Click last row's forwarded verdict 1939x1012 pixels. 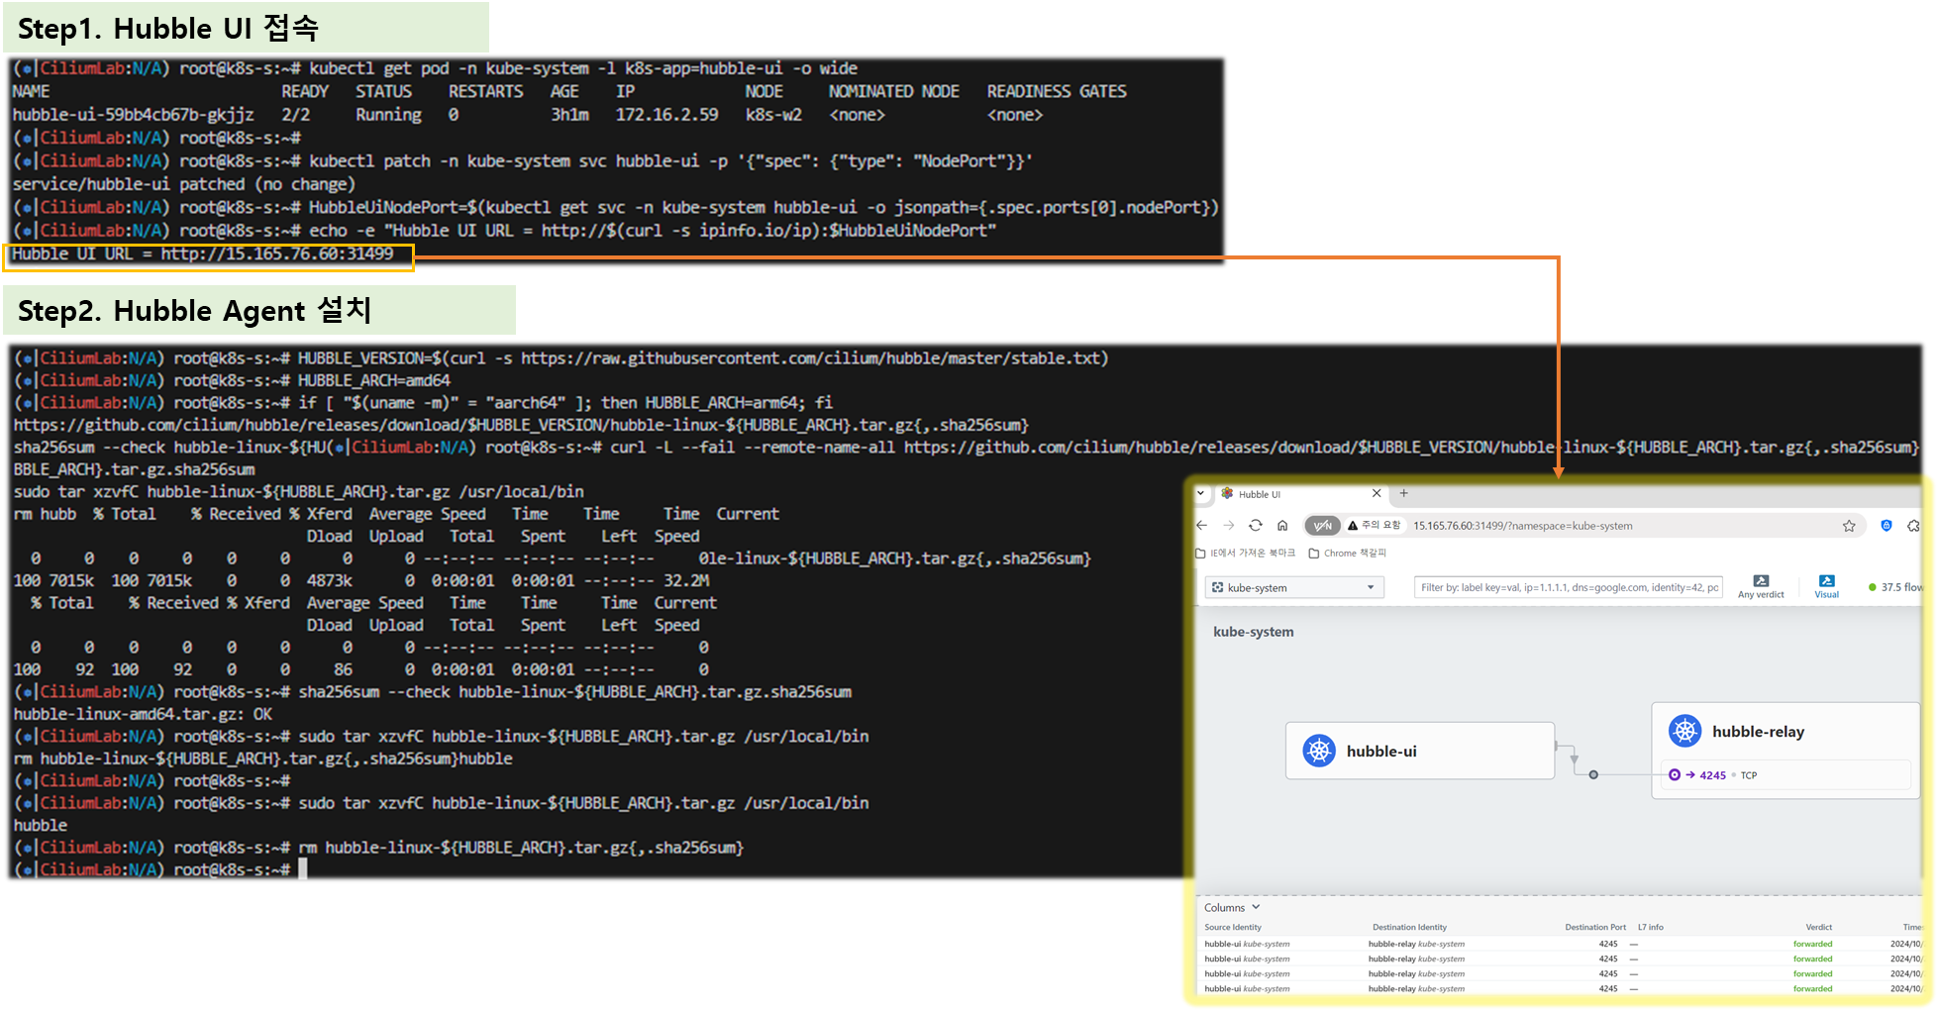[x=1812, y=988]
